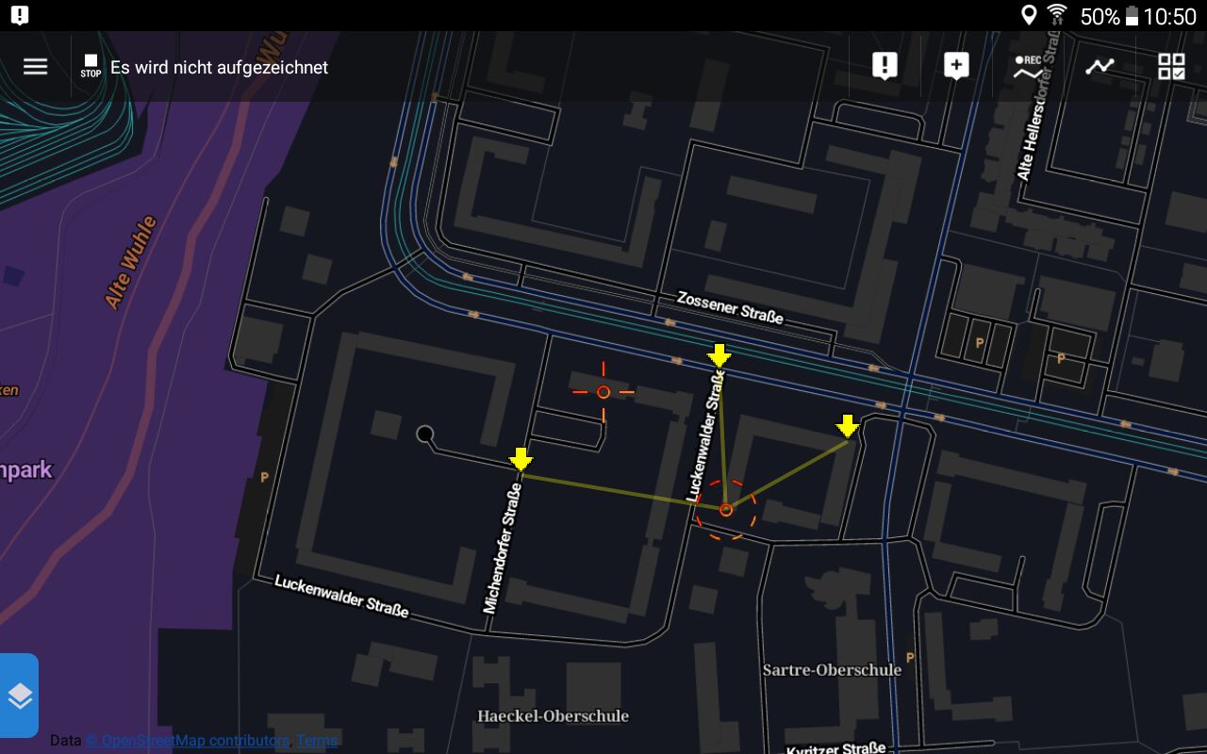
Task: Tap the notification alert icon in status bar
Action: (19, 15)
